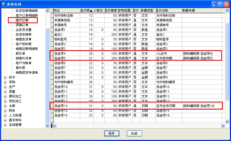
Task: Click display name cell 证书生效日期
Action: [x=166, y=106]
